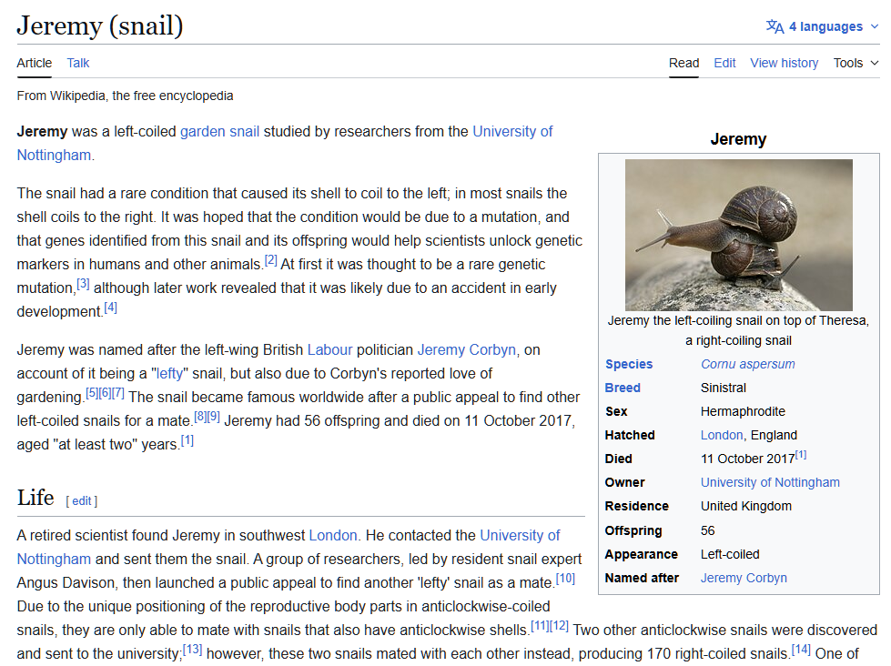The width and height of the screenshot is (891, 666).
Task: Click the translate languages icon
Action: [775, 26]
